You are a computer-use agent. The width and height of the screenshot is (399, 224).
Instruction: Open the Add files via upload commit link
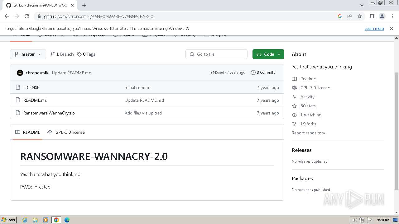[x=143, y=113]
